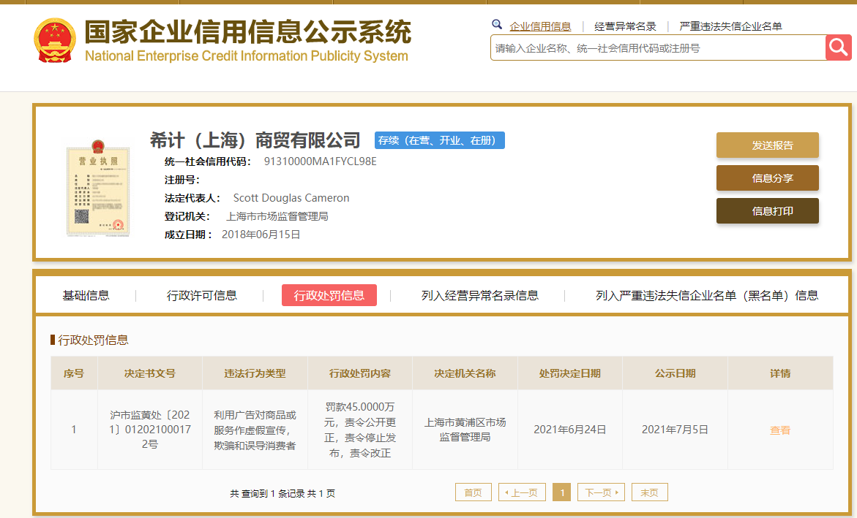
Task: Go to 首页 in pagination
Action: [474, 492]
